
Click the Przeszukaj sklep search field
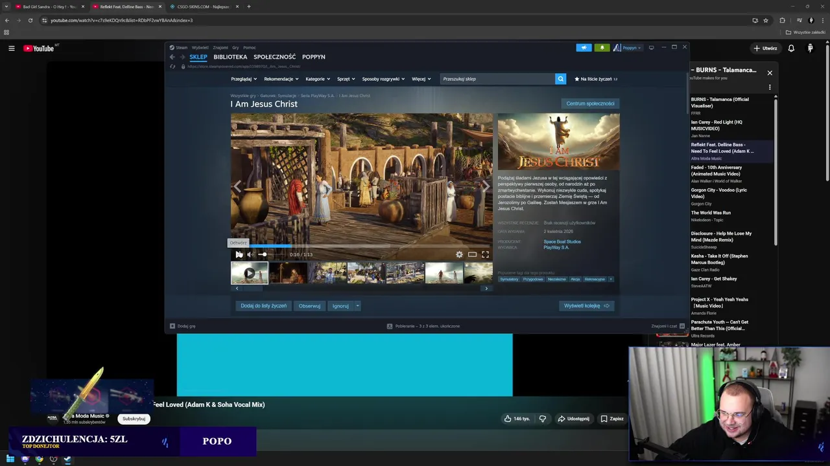coord(497,79)
